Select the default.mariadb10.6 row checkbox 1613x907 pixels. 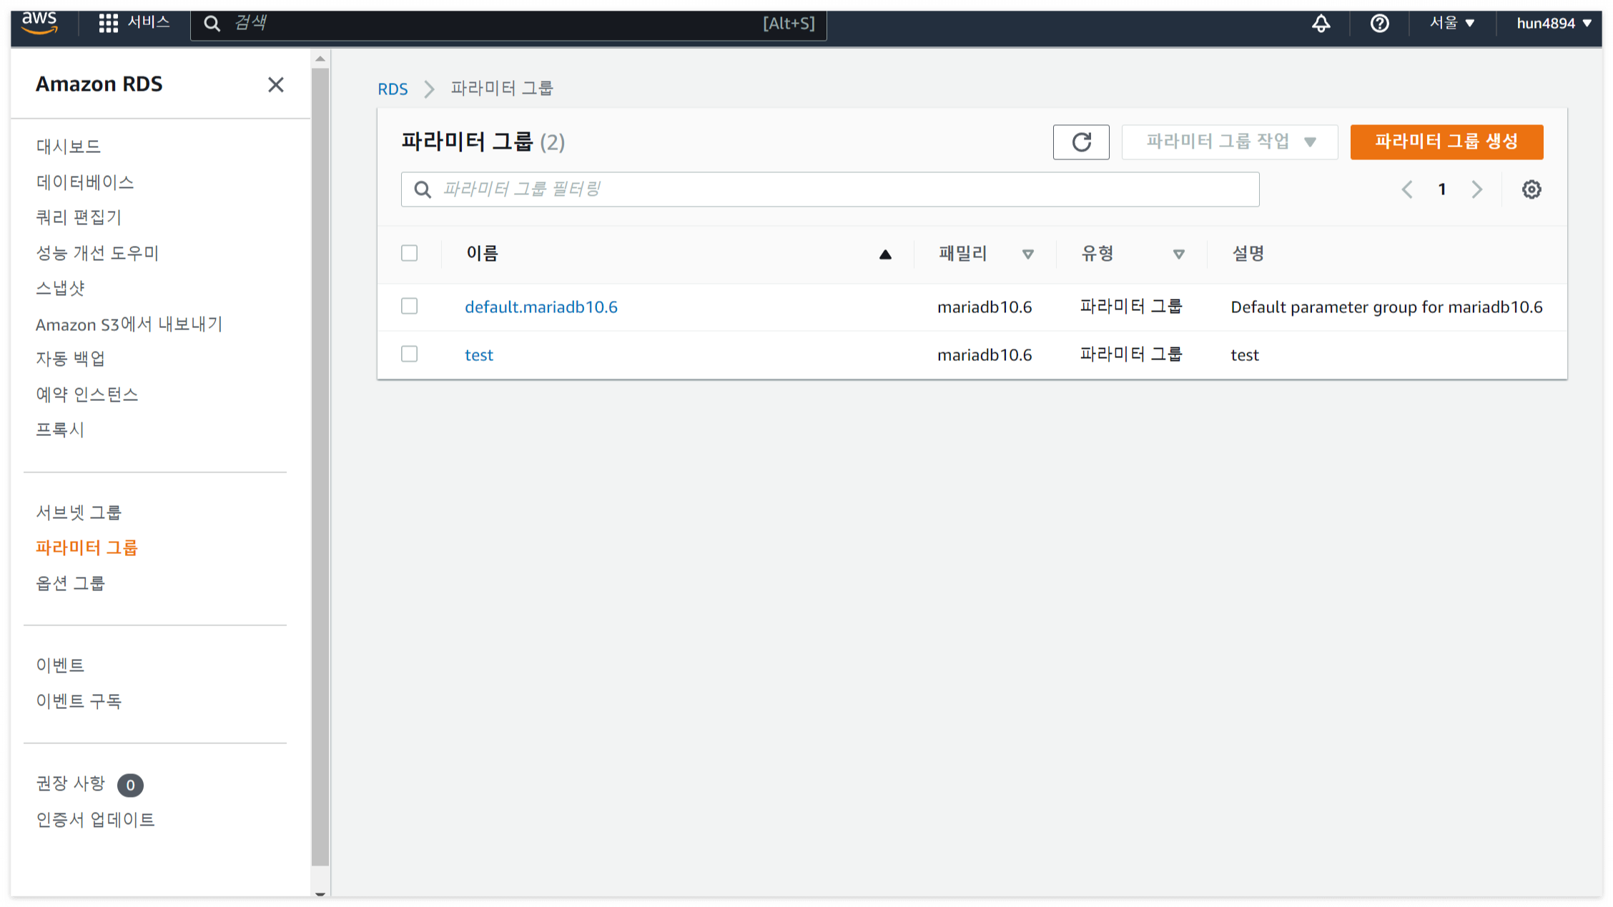click(x=409, y=307)
